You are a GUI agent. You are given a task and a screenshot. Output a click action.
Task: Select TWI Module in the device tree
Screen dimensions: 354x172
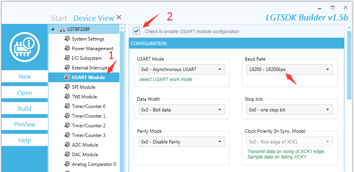pos(84,97)
